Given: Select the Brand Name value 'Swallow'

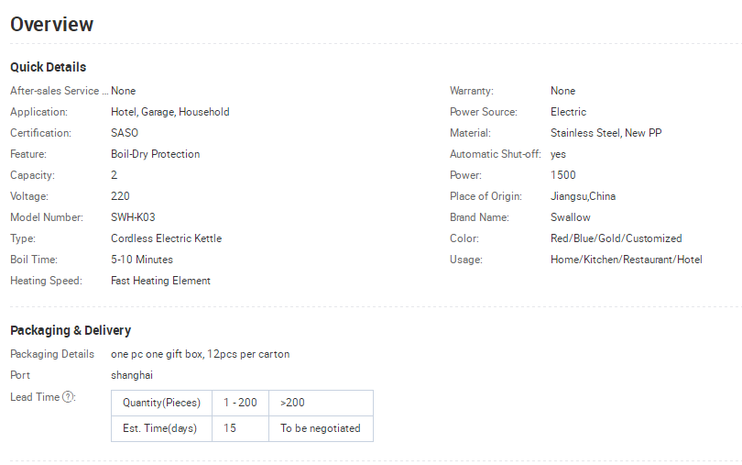Looking at the screenshot, I should 570,217.
